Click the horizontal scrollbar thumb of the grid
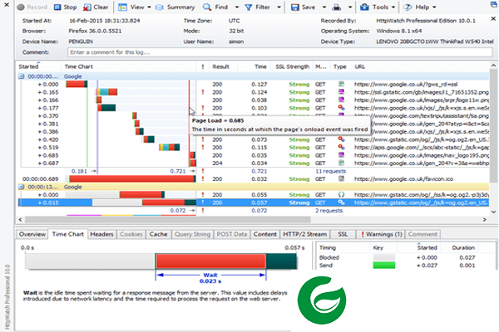The width and height of the screenshot is (499, 332). [x=168, y=219]
